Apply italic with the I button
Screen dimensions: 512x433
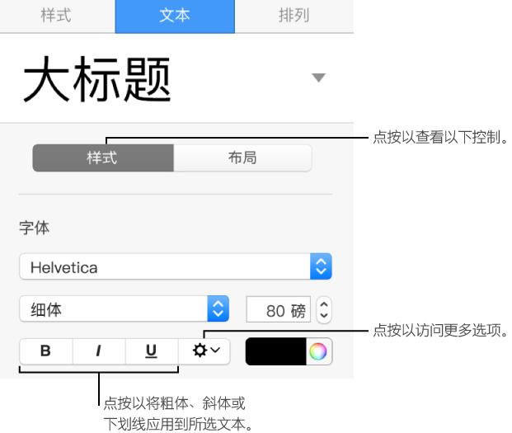pyautogui.click(x=98, y=351)
